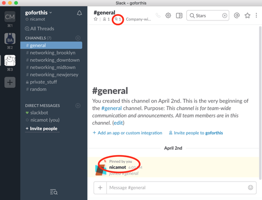
Task: Show starred items icon
Action: 247,15
